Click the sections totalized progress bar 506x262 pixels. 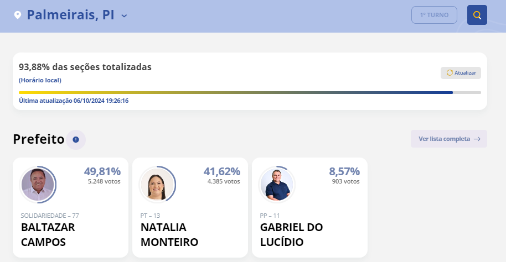pos(249,92)
